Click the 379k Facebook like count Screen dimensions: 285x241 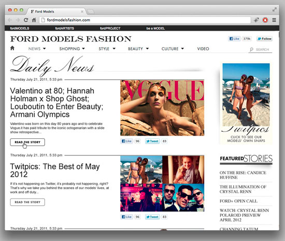coord(247,39)
